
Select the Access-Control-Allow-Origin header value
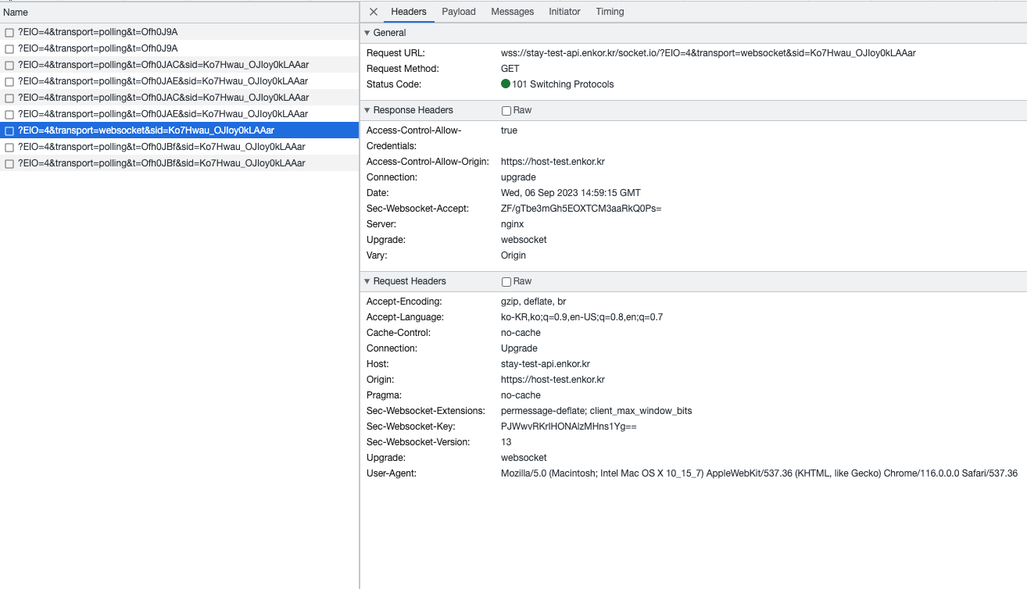(553, 162)
